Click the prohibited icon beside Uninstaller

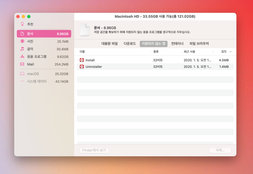click(82, 67)
